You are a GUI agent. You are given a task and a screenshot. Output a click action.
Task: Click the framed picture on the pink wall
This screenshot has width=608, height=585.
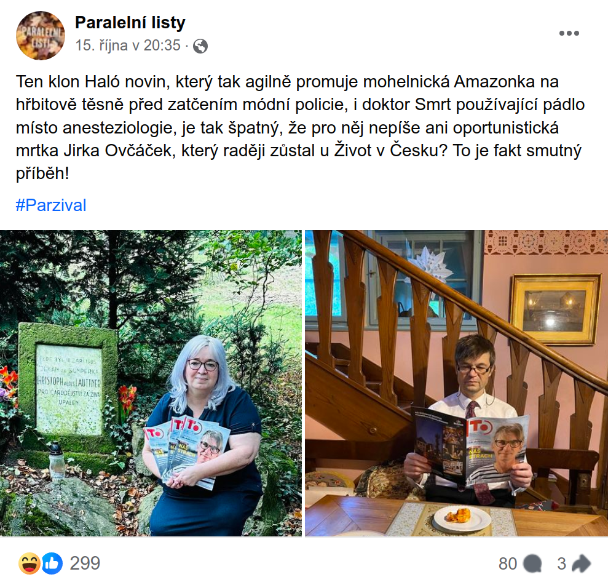click(555, 309)
